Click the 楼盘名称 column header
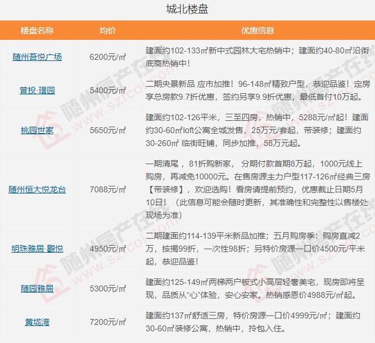The image size is (375, 343). tap(37, 30)
